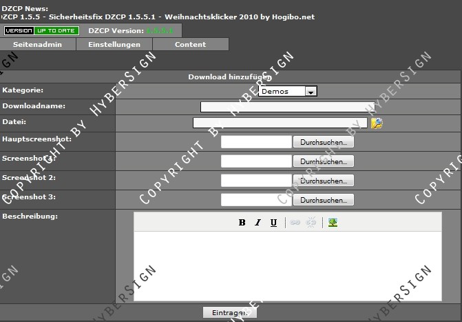Viewport: 462px width, 322px height.
Task: Click the Beschreibung: label
Action: click(x=30, y=216)
